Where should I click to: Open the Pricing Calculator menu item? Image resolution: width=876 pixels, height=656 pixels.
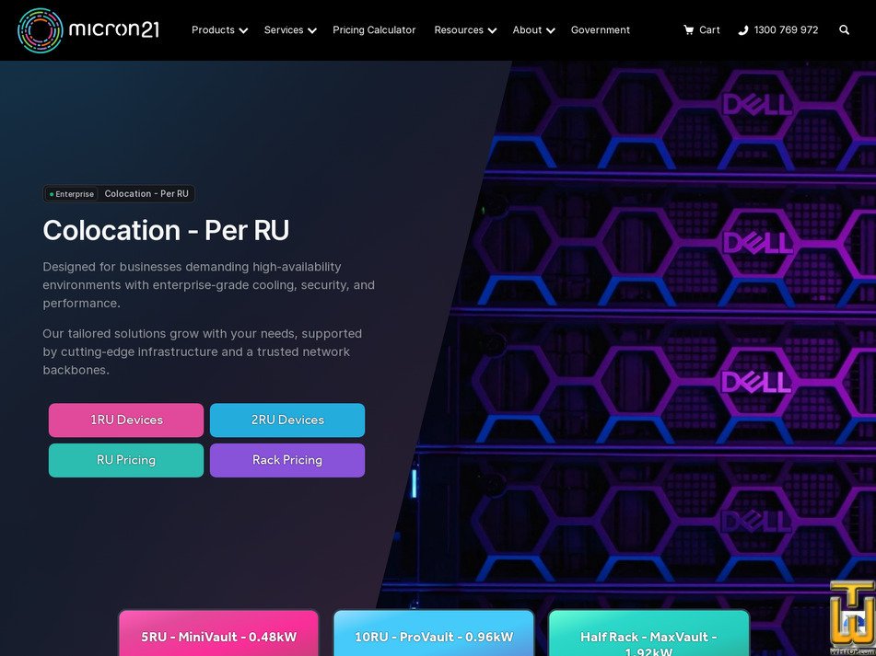(374, 29)
